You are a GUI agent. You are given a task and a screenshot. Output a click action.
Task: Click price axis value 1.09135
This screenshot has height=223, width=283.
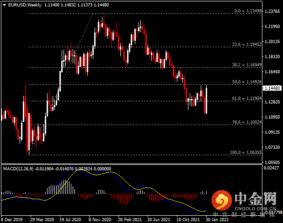click(272, 132)
